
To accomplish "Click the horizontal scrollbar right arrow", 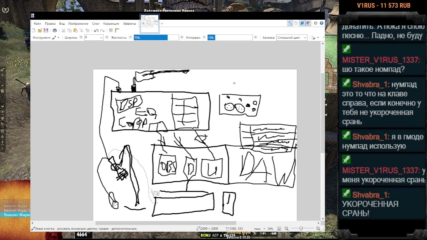I will click(319, 223).
